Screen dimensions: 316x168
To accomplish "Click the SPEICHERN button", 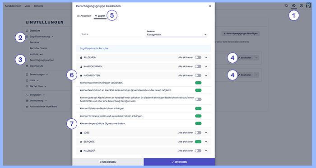I will [x=179, y=162].
